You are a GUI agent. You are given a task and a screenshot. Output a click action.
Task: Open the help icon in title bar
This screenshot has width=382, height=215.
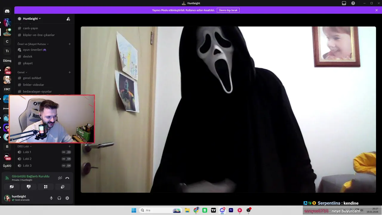353,3
